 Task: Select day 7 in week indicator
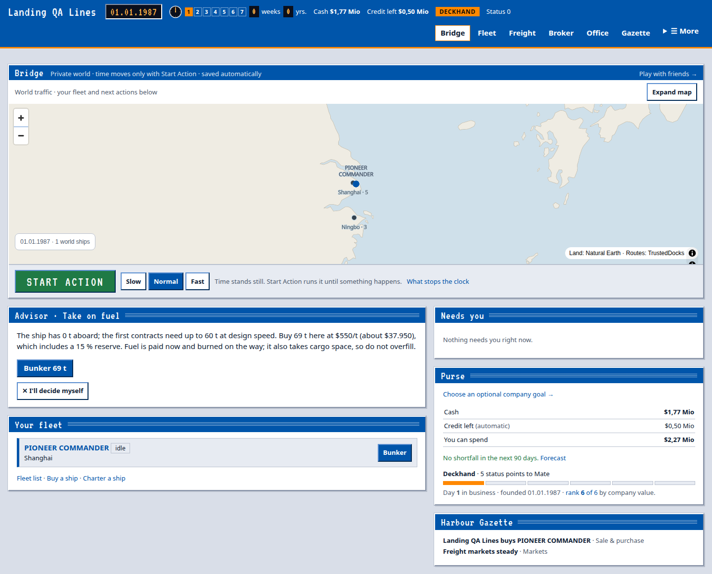(242, 12)
